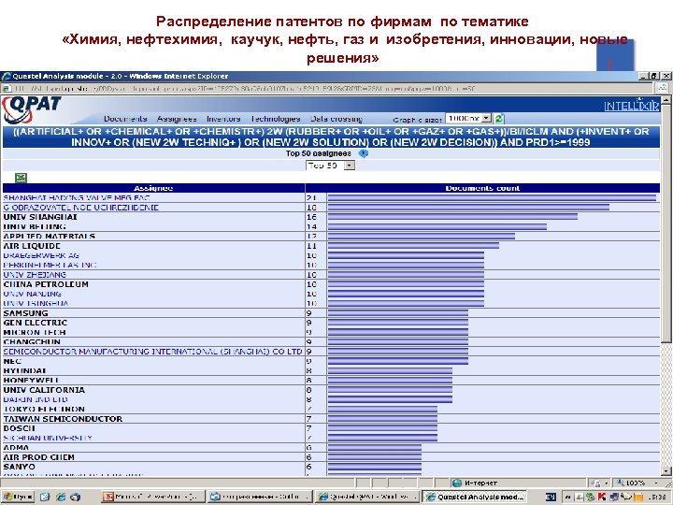Select SANYO row

tap(331, 467)
